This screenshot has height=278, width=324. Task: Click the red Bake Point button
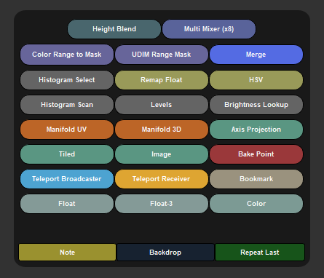(x=256, y=154)
